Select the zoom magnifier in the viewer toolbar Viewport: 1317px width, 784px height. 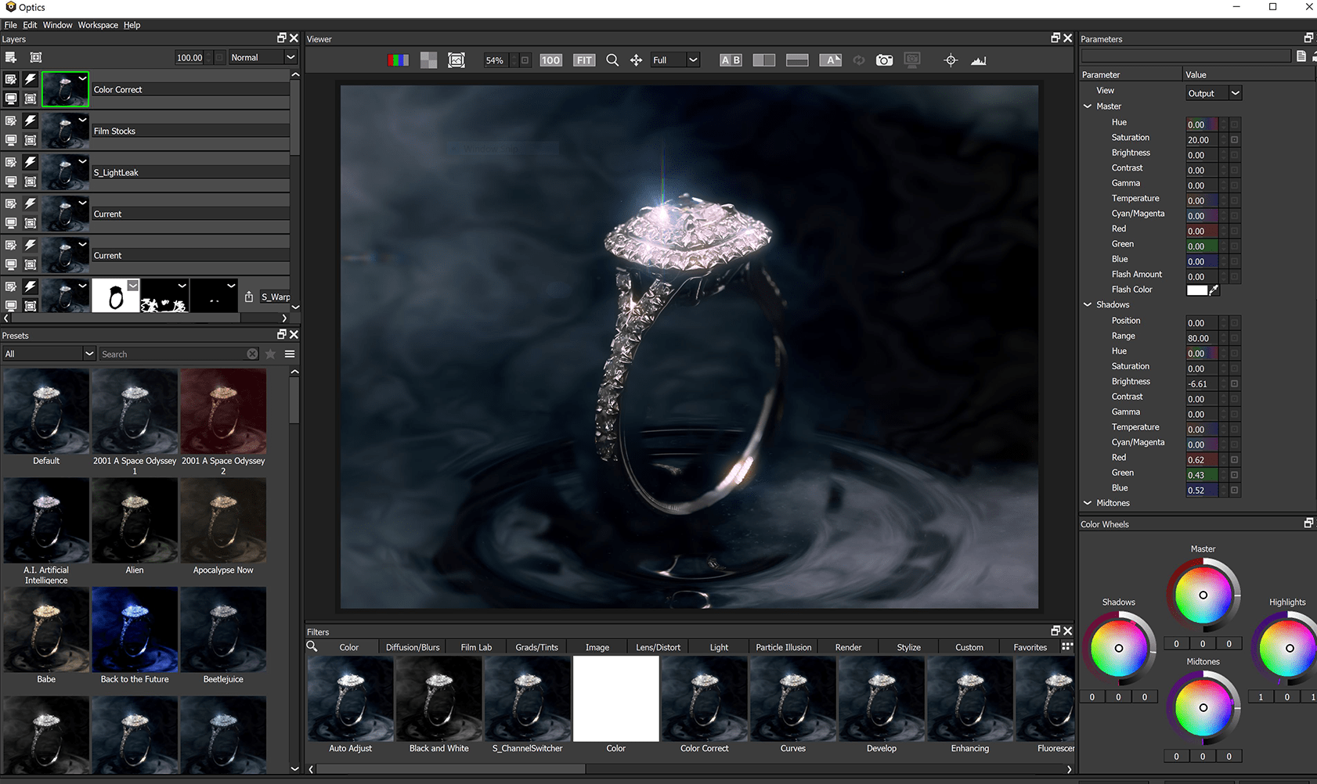612,59
